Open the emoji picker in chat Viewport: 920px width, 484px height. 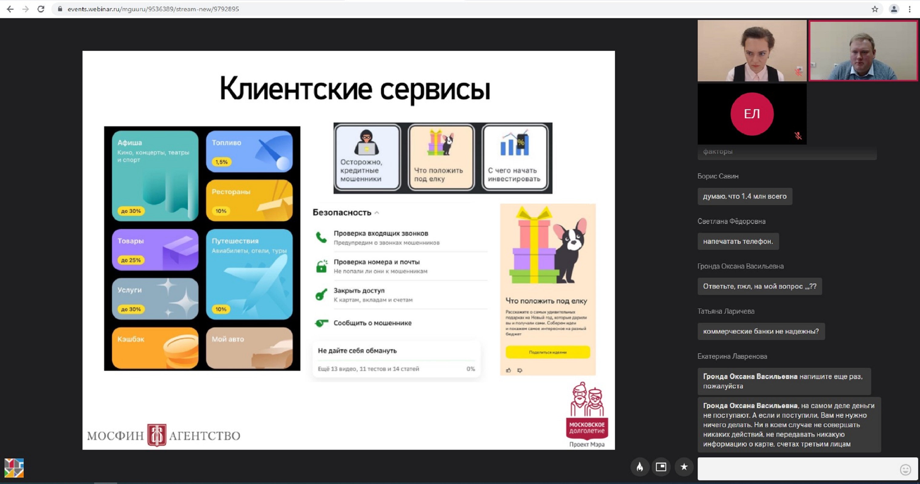(x=905, y=469)
